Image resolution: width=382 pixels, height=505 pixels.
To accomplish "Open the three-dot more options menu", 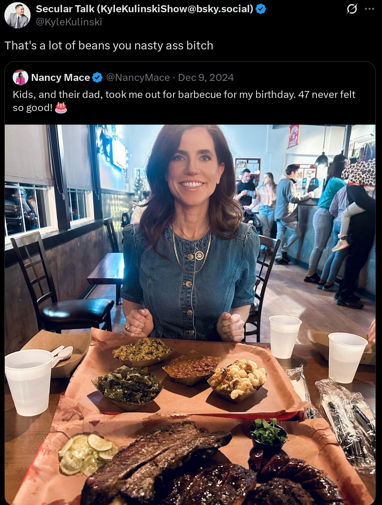I will [x=369, y=9].
